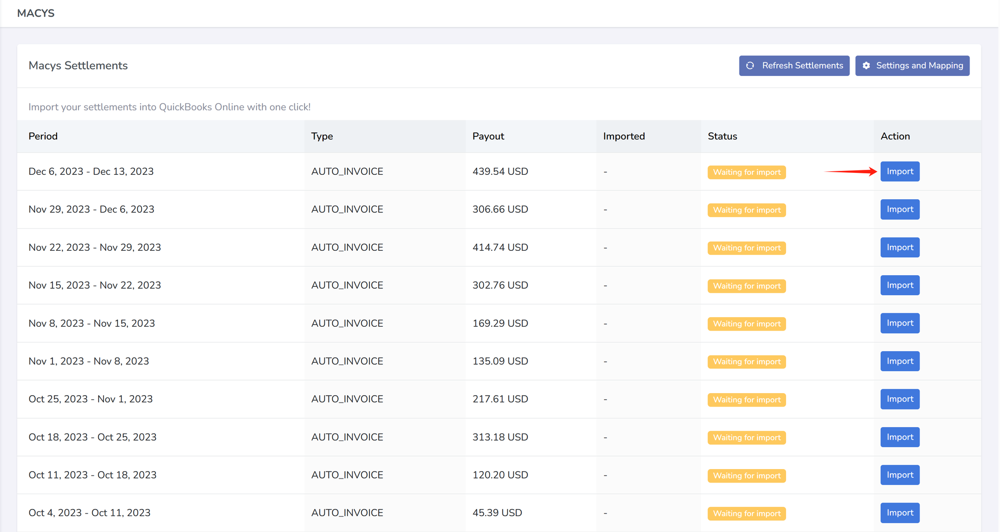Click Waiting for import badge for 306.66 USD row
This screenshot has width=1000, height=532.
746,210
